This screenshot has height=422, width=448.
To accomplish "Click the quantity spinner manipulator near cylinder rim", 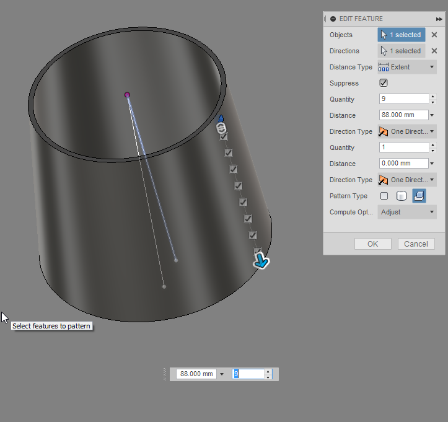I will pyautogui.click(x=221, y=128).
